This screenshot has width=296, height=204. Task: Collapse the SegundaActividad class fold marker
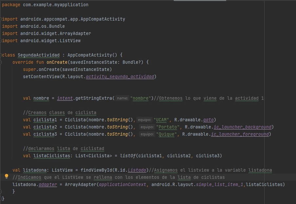[1, 55]
